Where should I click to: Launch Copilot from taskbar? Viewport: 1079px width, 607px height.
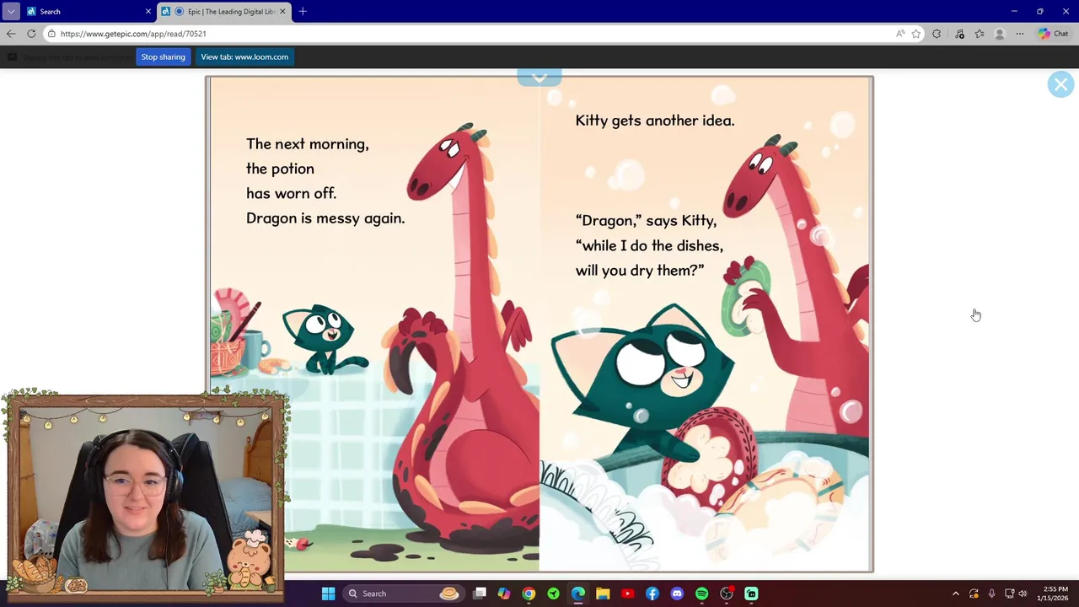[x=504, y=594]
